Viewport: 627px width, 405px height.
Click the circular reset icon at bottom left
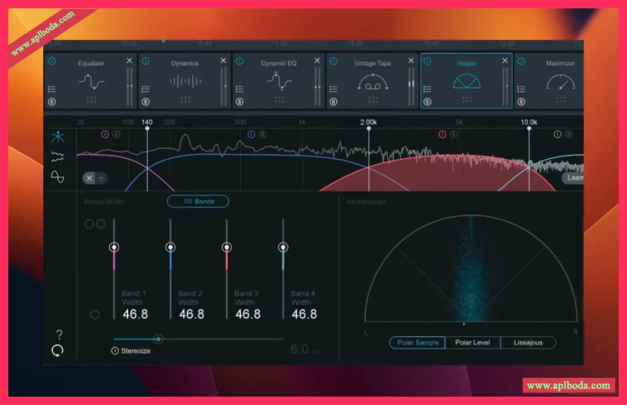click(x=58, y=351)
